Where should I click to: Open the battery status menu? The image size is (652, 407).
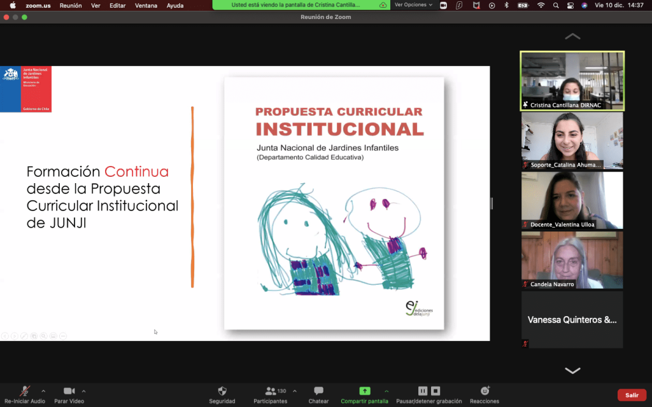(x=523, y=5)
